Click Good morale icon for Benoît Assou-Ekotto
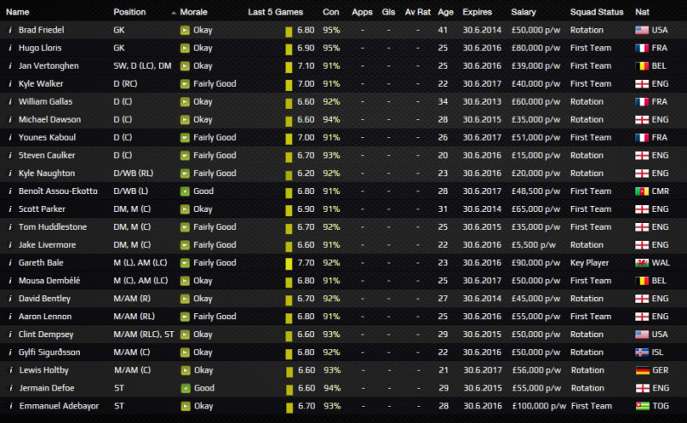 coord(185,191)
